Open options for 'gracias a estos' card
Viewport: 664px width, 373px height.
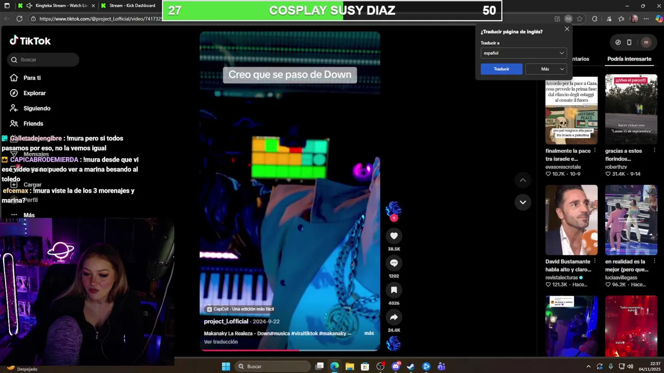coord(654,151)
